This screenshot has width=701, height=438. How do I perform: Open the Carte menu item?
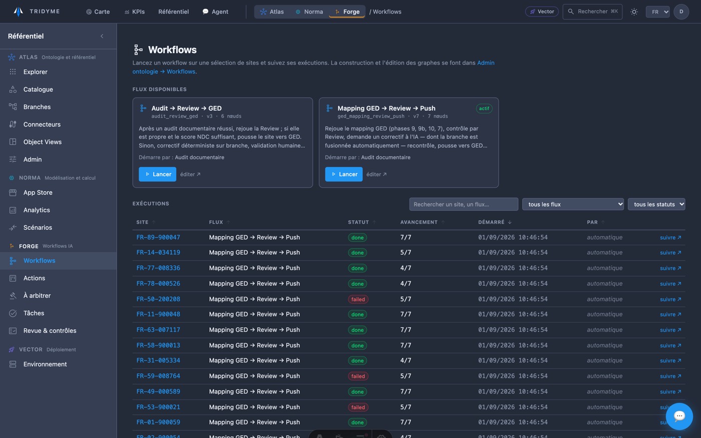pyautogui.click(x=98, y=12)
